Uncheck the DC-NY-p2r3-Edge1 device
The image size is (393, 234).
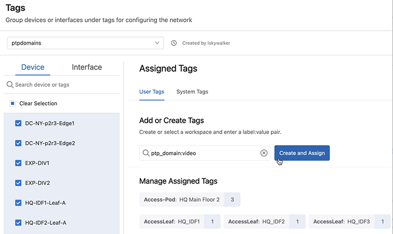[x=18, y=123]
